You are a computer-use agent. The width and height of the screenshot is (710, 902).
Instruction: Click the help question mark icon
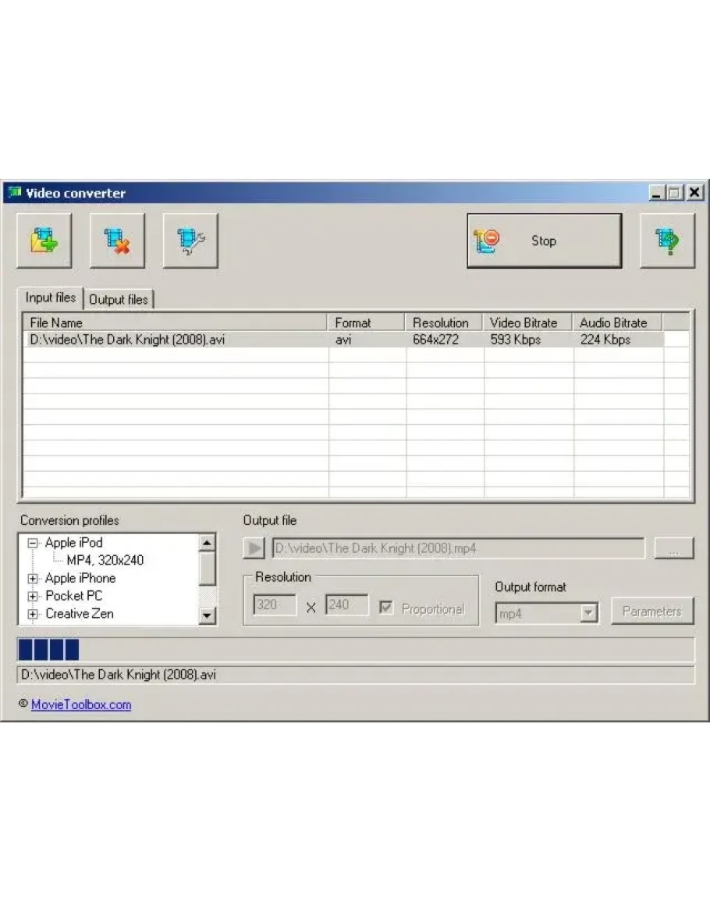(x=667, y=241)
